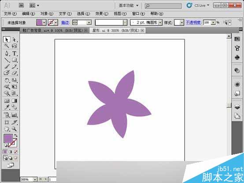Open the 对象(O) menu
Screen dimensions: 244x183
pyautogui.click(x=47, y=14)
